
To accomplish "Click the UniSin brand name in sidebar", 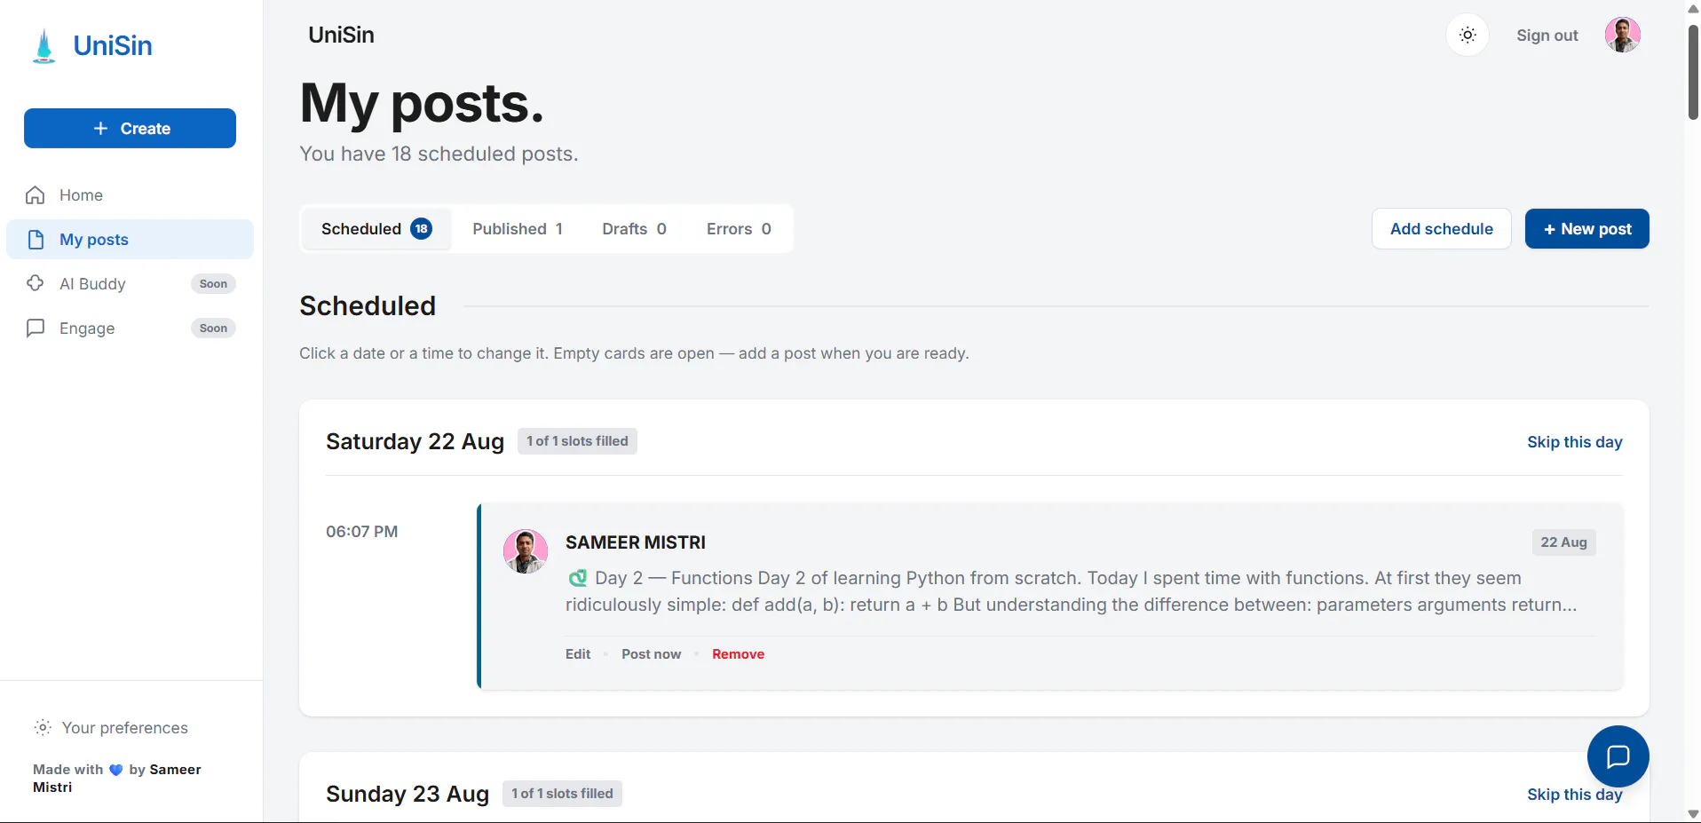I will coord(113,46).
